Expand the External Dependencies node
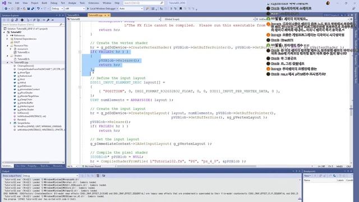 (7, 39)
